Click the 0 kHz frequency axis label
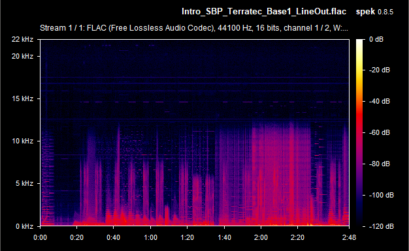This screenshot has width=409, height=251. click(x=24, y=226)
